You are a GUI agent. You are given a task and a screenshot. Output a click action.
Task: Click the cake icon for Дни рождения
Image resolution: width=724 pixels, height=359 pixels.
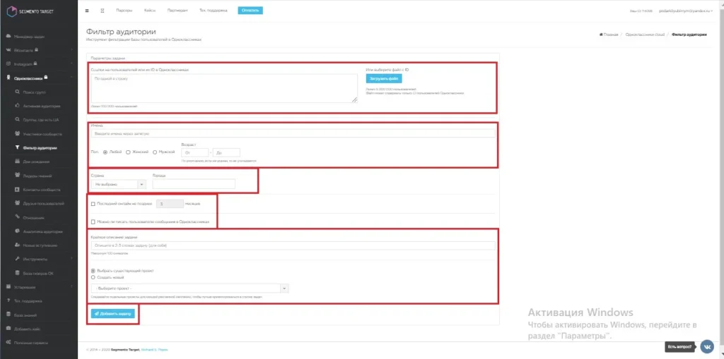click(x=17, y=162)
